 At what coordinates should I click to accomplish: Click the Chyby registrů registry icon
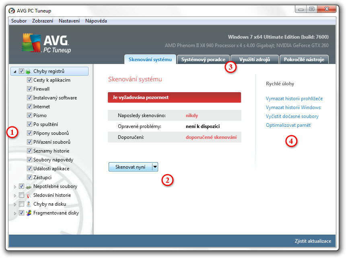[x=28, y=71]
